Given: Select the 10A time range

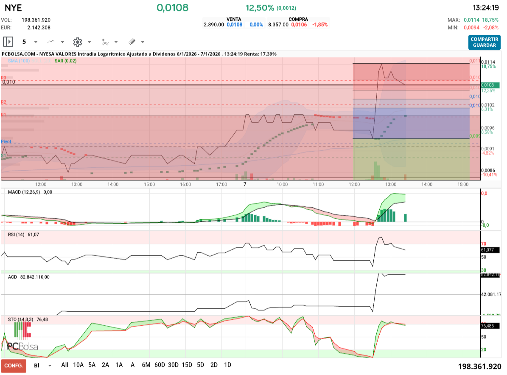Looking at the screenshot, I should [x=78, y=365].
